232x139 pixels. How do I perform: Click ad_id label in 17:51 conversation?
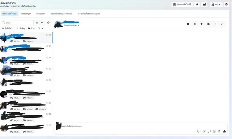coord(15,41)
